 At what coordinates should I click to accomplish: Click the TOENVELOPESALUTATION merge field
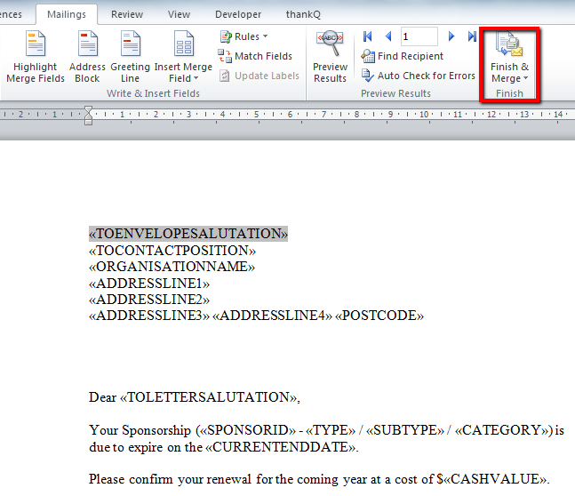[188, 234]
